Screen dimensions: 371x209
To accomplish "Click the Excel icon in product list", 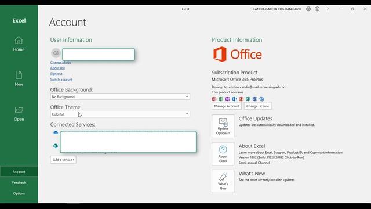I will 221,99.
